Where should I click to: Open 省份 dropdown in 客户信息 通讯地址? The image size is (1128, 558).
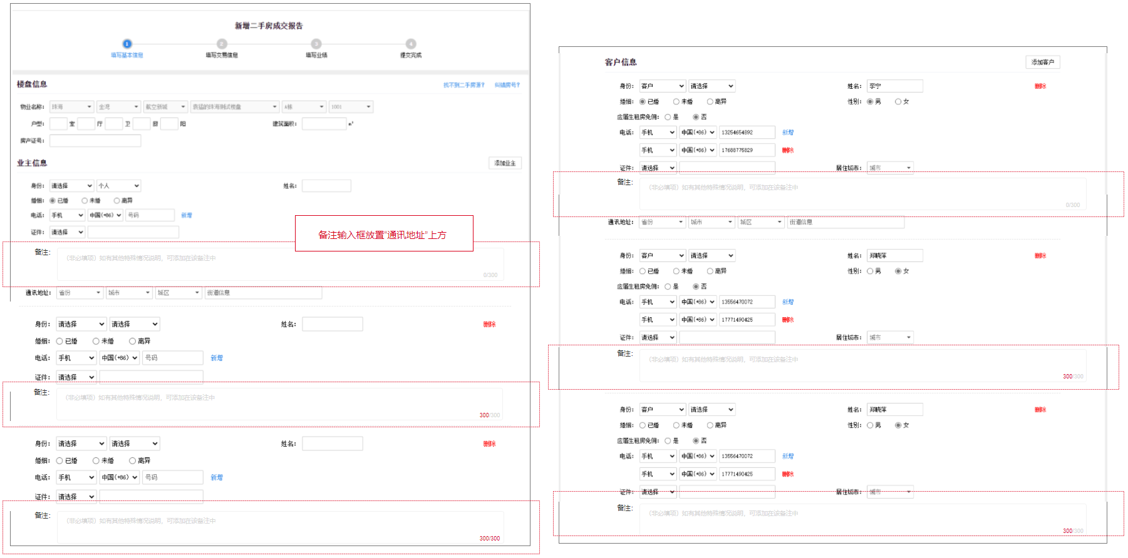pyautogui.click(x=663, y=222)
